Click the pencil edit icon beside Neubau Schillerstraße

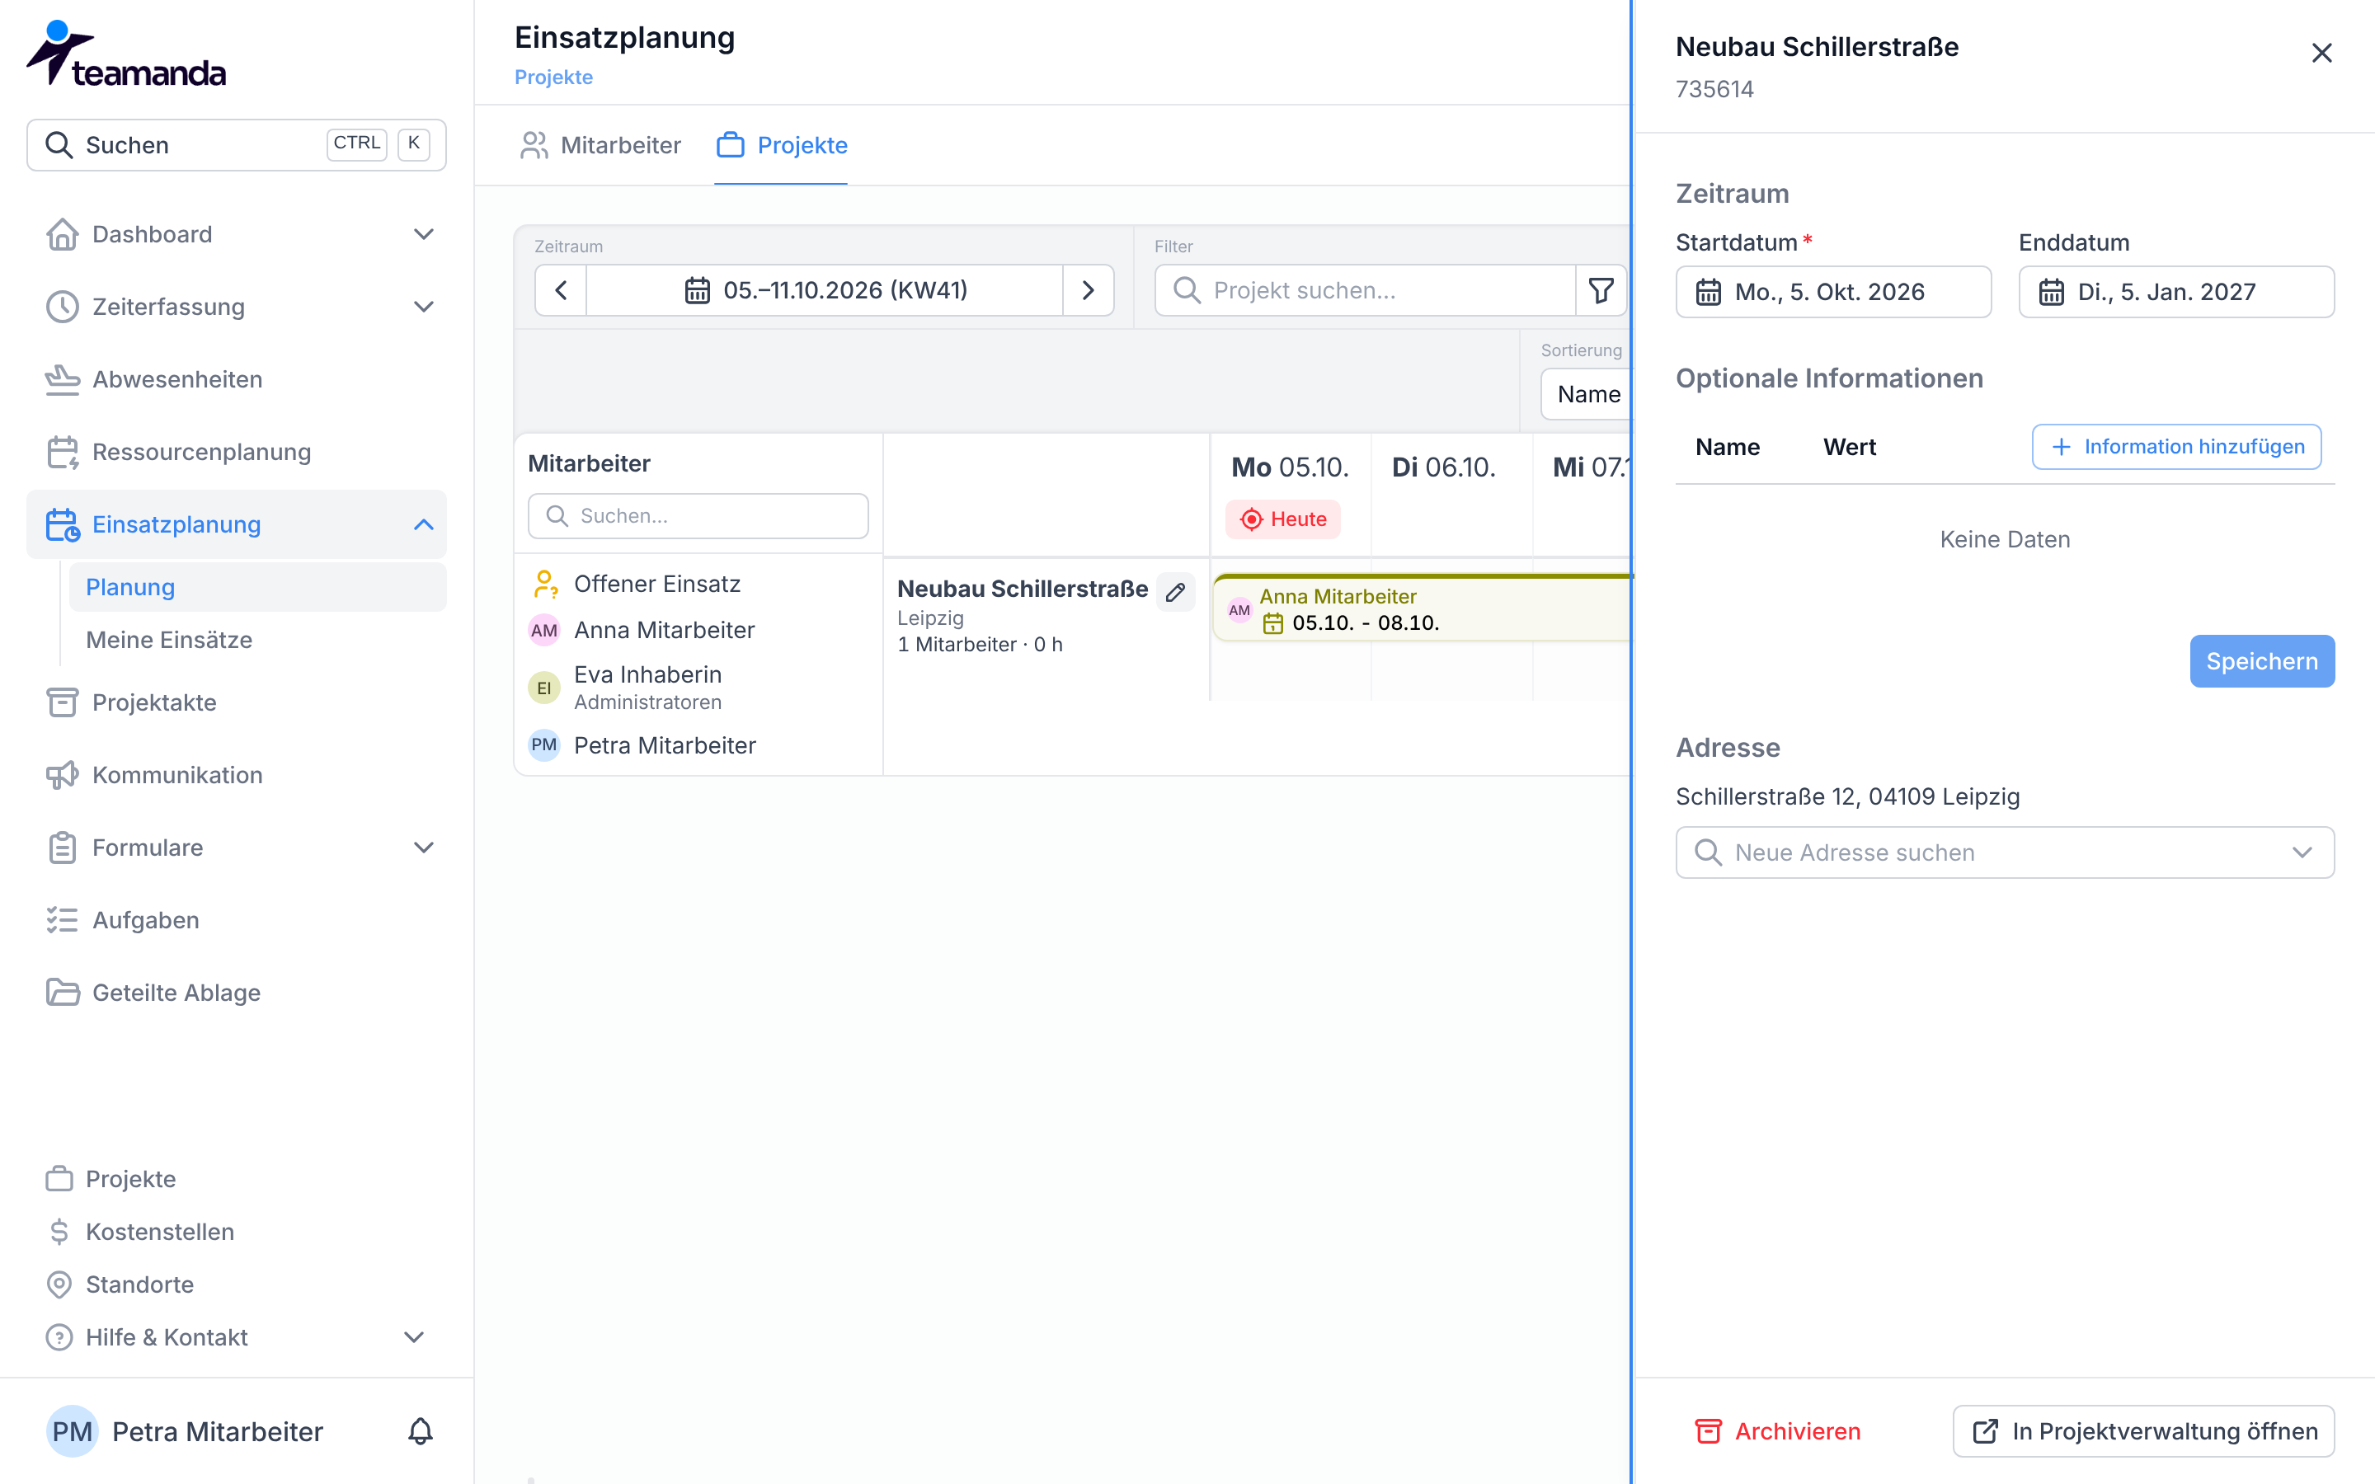pyautogui.click(x=1175, y=591)
